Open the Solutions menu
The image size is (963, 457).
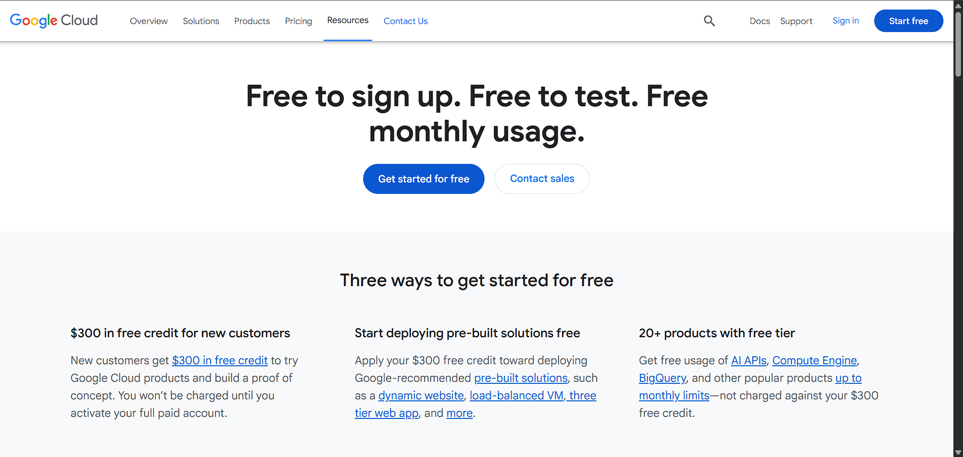[201, 21]
